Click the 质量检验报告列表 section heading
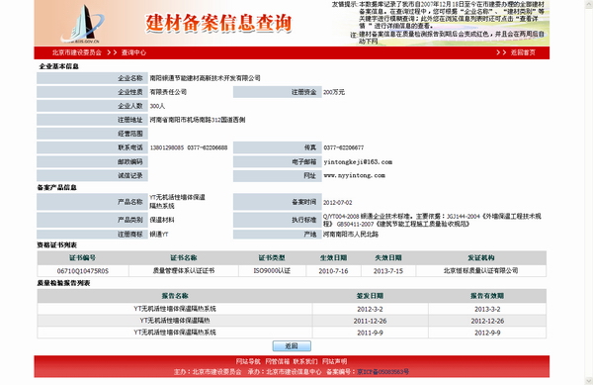593x385 pixels. (63, 283)
